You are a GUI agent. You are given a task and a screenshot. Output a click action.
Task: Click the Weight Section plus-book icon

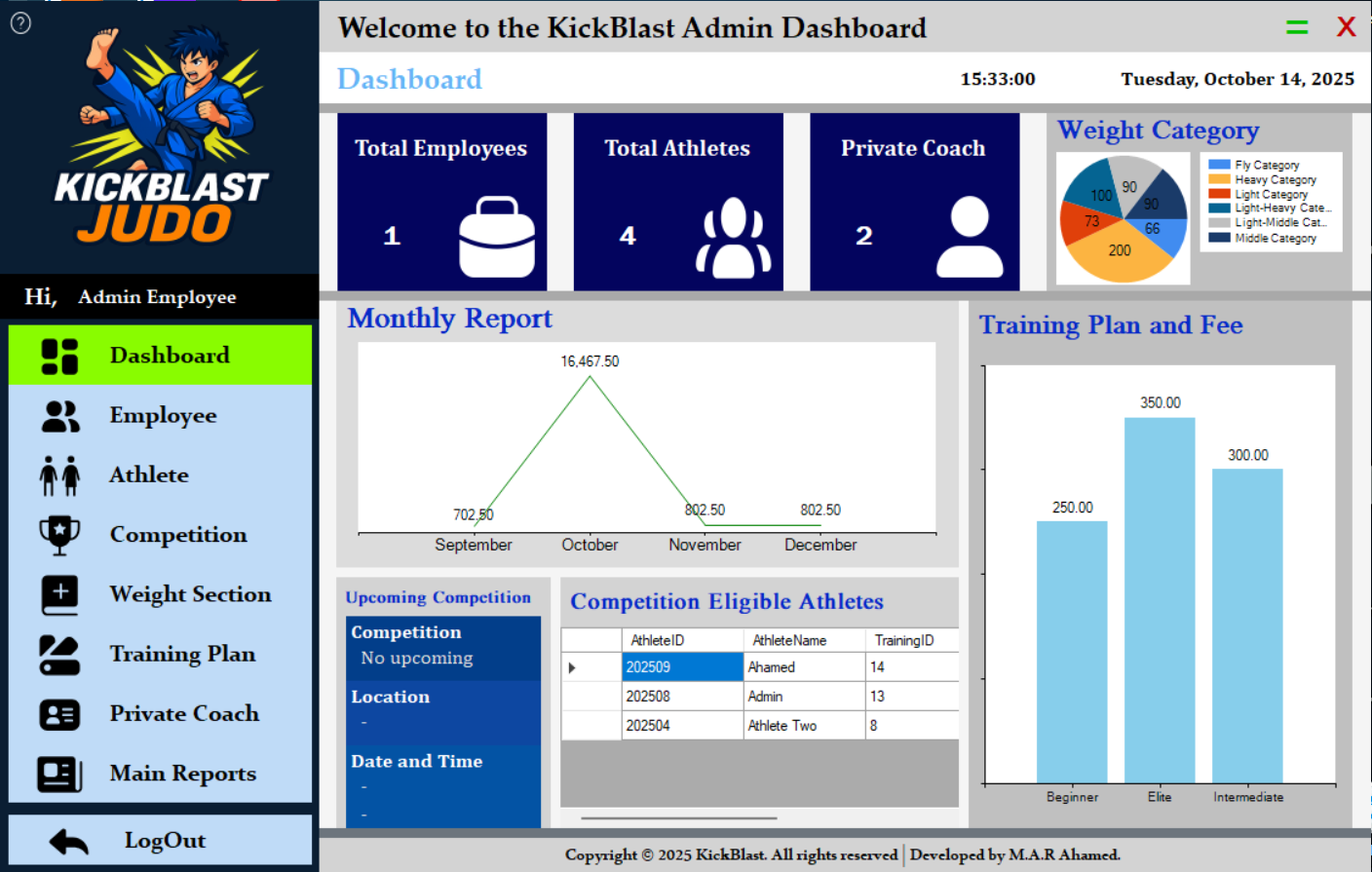coord(59,594)
